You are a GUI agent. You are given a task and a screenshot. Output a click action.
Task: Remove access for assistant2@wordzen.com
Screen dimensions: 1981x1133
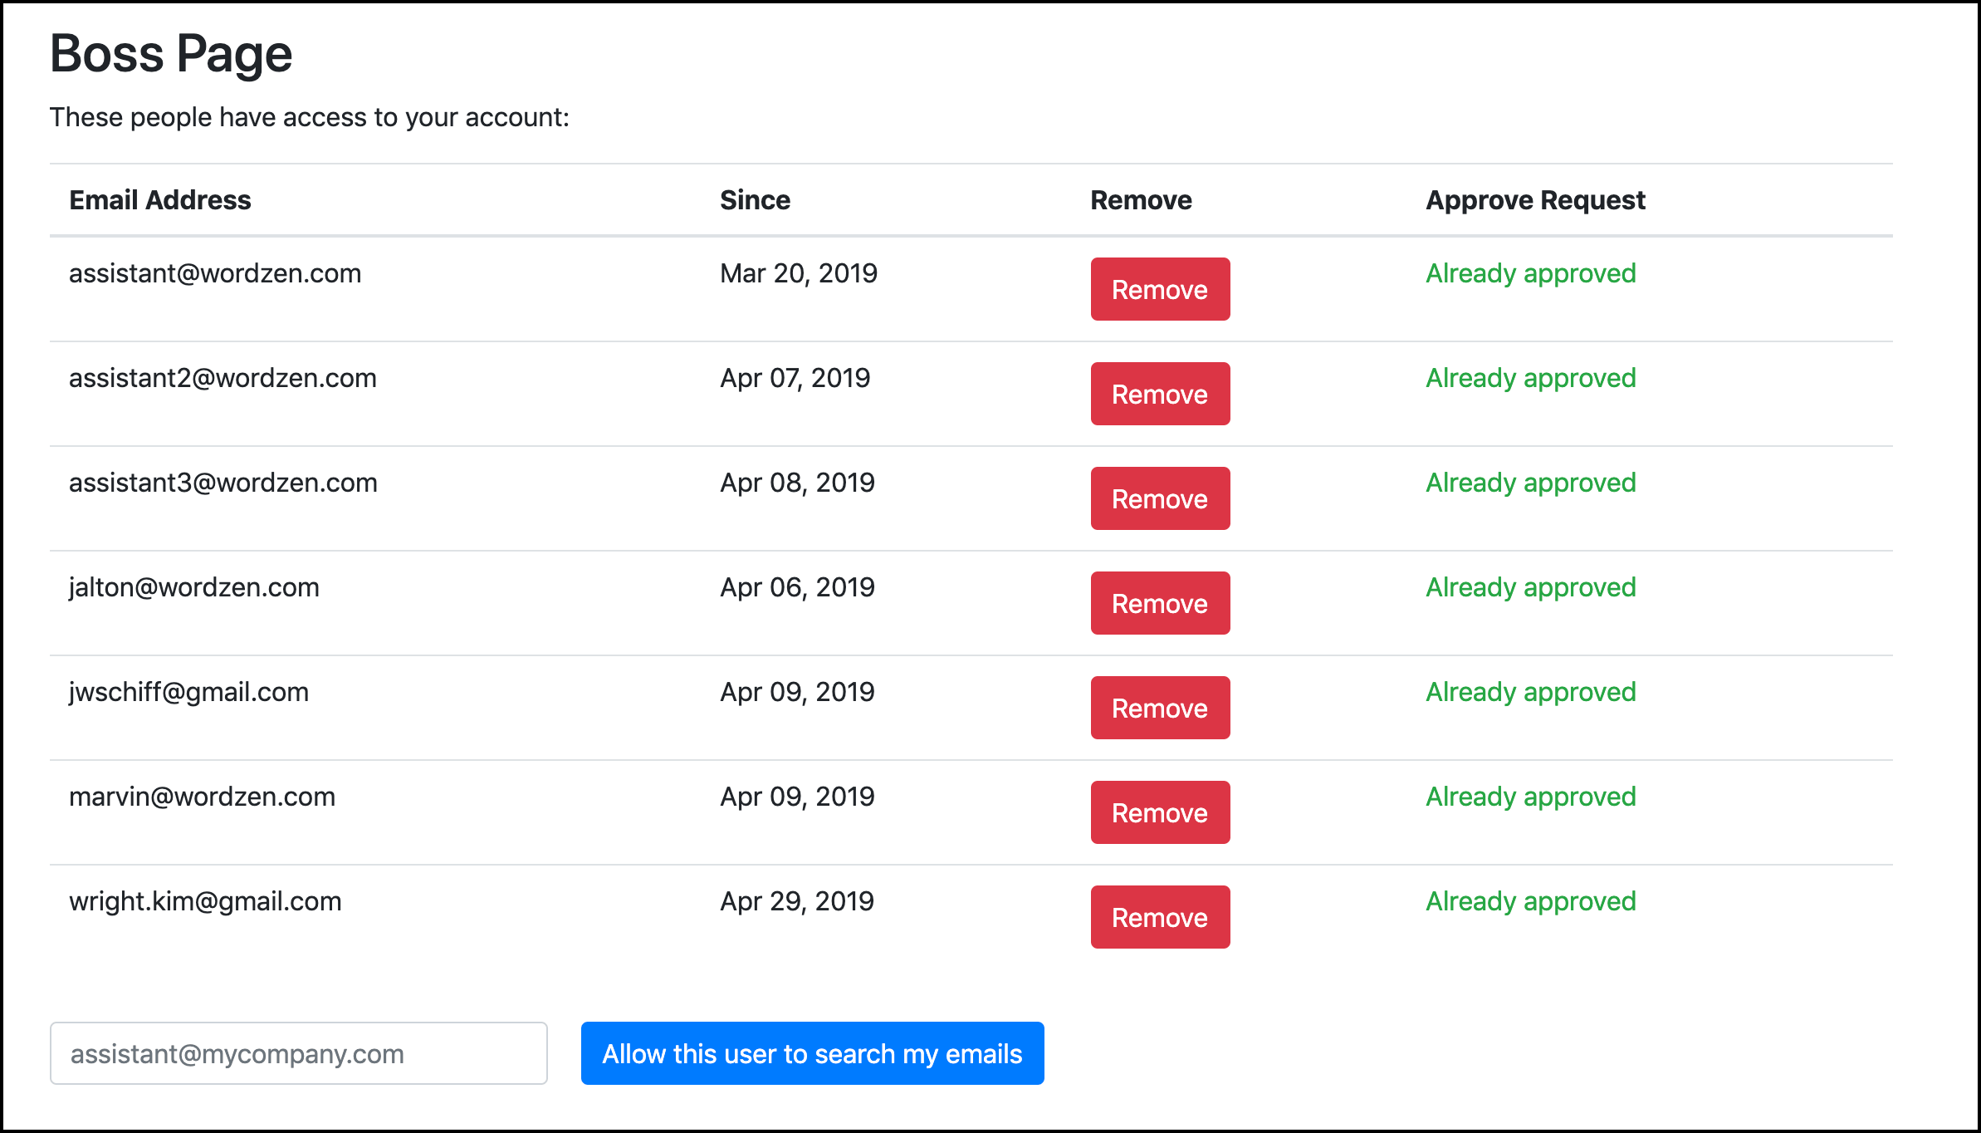[x=1159, y=394]
